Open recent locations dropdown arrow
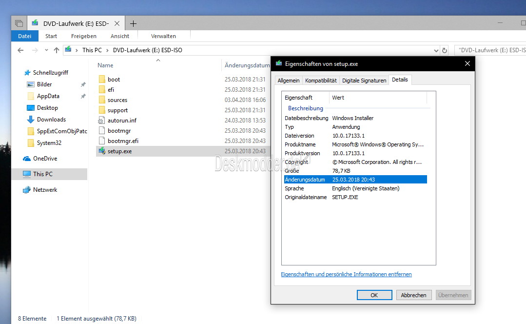Viewport: 526px width, 324px height. (46, 50)
